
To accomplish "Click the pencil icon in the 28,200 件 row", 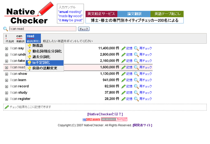I will pos(123,99).
